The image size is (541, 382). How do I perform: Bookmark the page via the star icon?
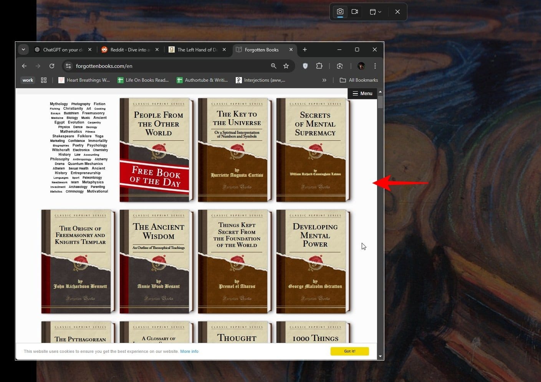[286, 66]
